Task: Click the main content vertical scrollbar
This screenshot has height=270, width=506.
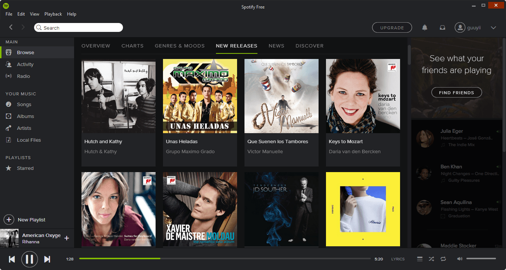Action: [409, 55]
